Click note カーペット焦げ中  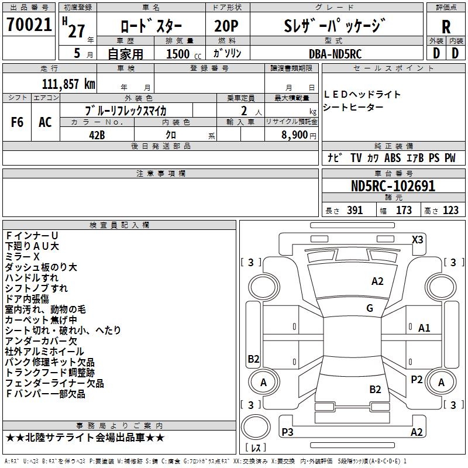click(41, 320)
